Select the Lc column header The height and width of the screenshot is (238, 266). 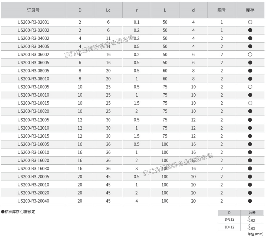click(x=108, y=10)
